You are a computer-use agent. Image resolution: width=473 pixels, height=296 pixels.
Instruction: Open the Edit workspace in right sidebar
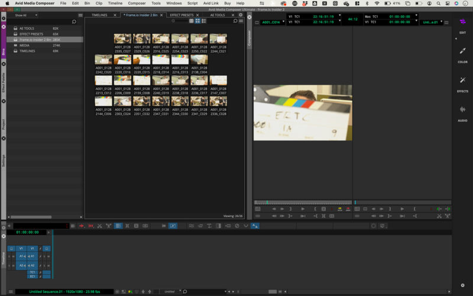coord(462,25)
